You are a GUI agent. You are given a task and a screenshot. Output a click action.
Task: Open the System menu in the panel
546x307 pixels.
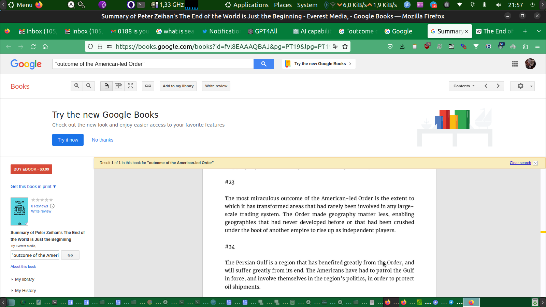[307, 5]
